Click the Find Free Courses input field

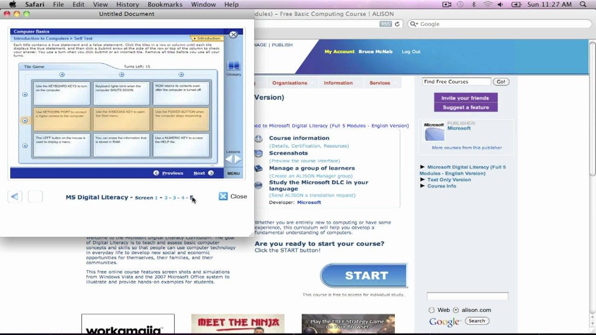click(456, 81)
